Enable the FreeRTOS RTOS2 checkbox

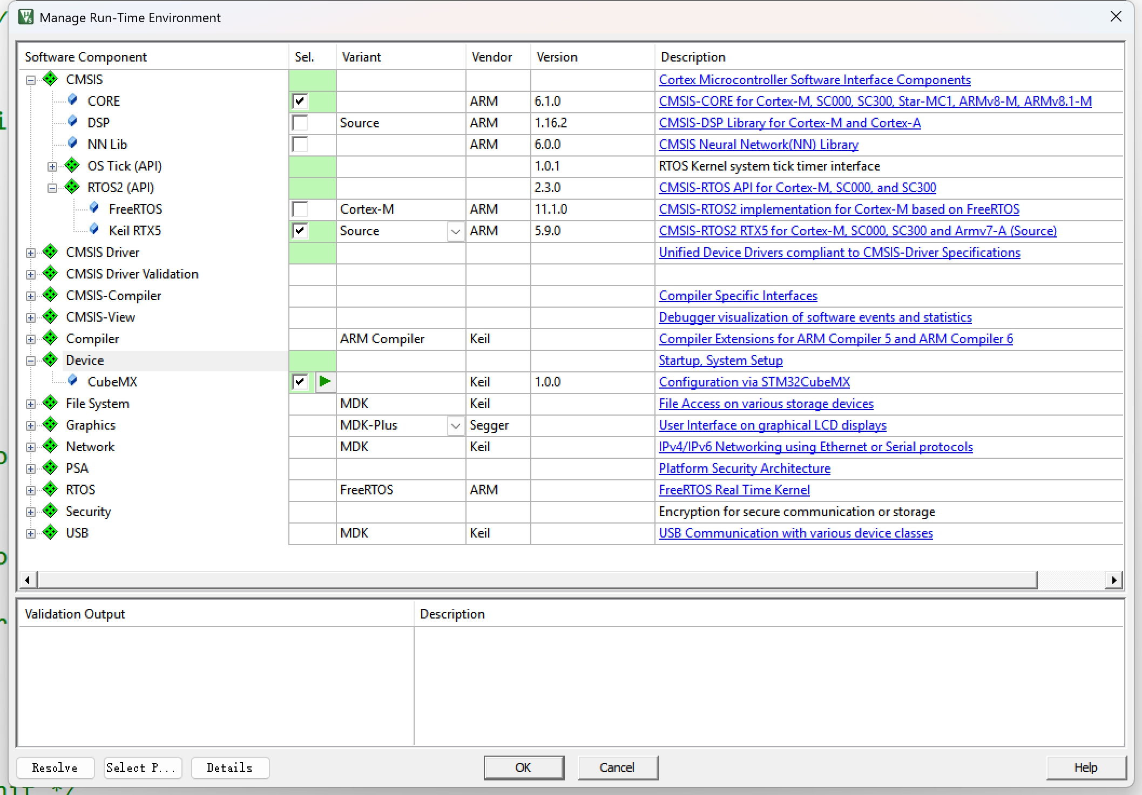(300, 209)
